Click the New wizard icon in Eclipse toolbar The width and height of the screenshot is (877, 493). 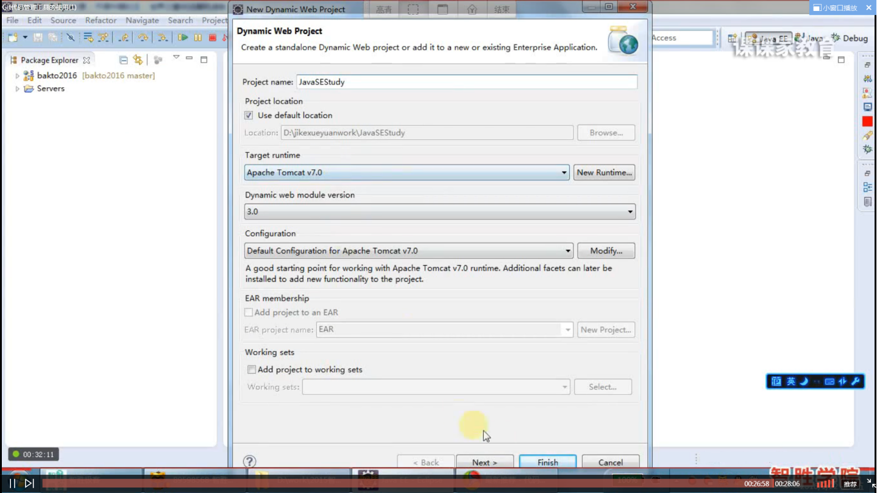[13, 38]
